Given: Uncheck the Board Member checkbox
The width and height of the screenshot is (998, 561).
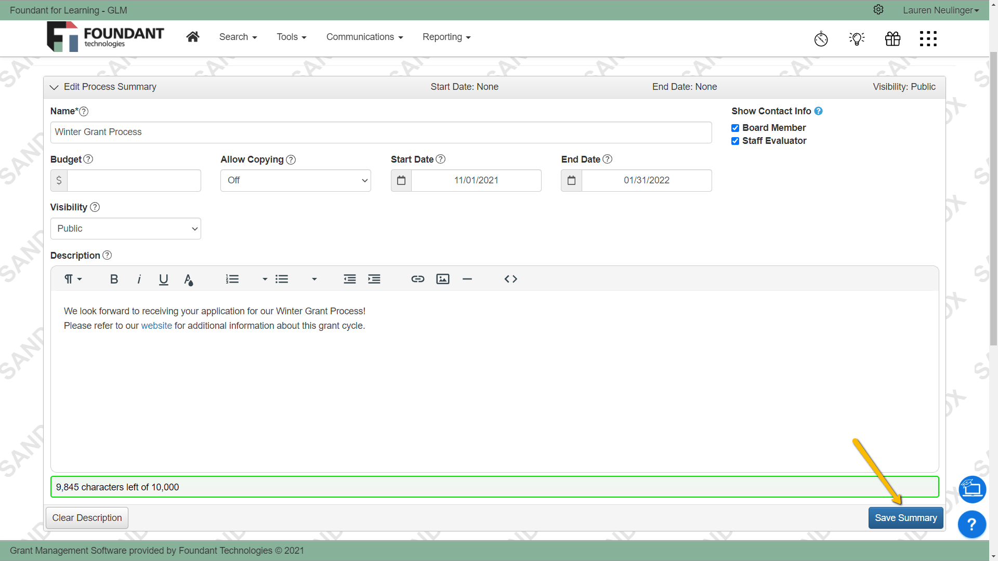Looking at the screenshot, I should pos(735,128).
